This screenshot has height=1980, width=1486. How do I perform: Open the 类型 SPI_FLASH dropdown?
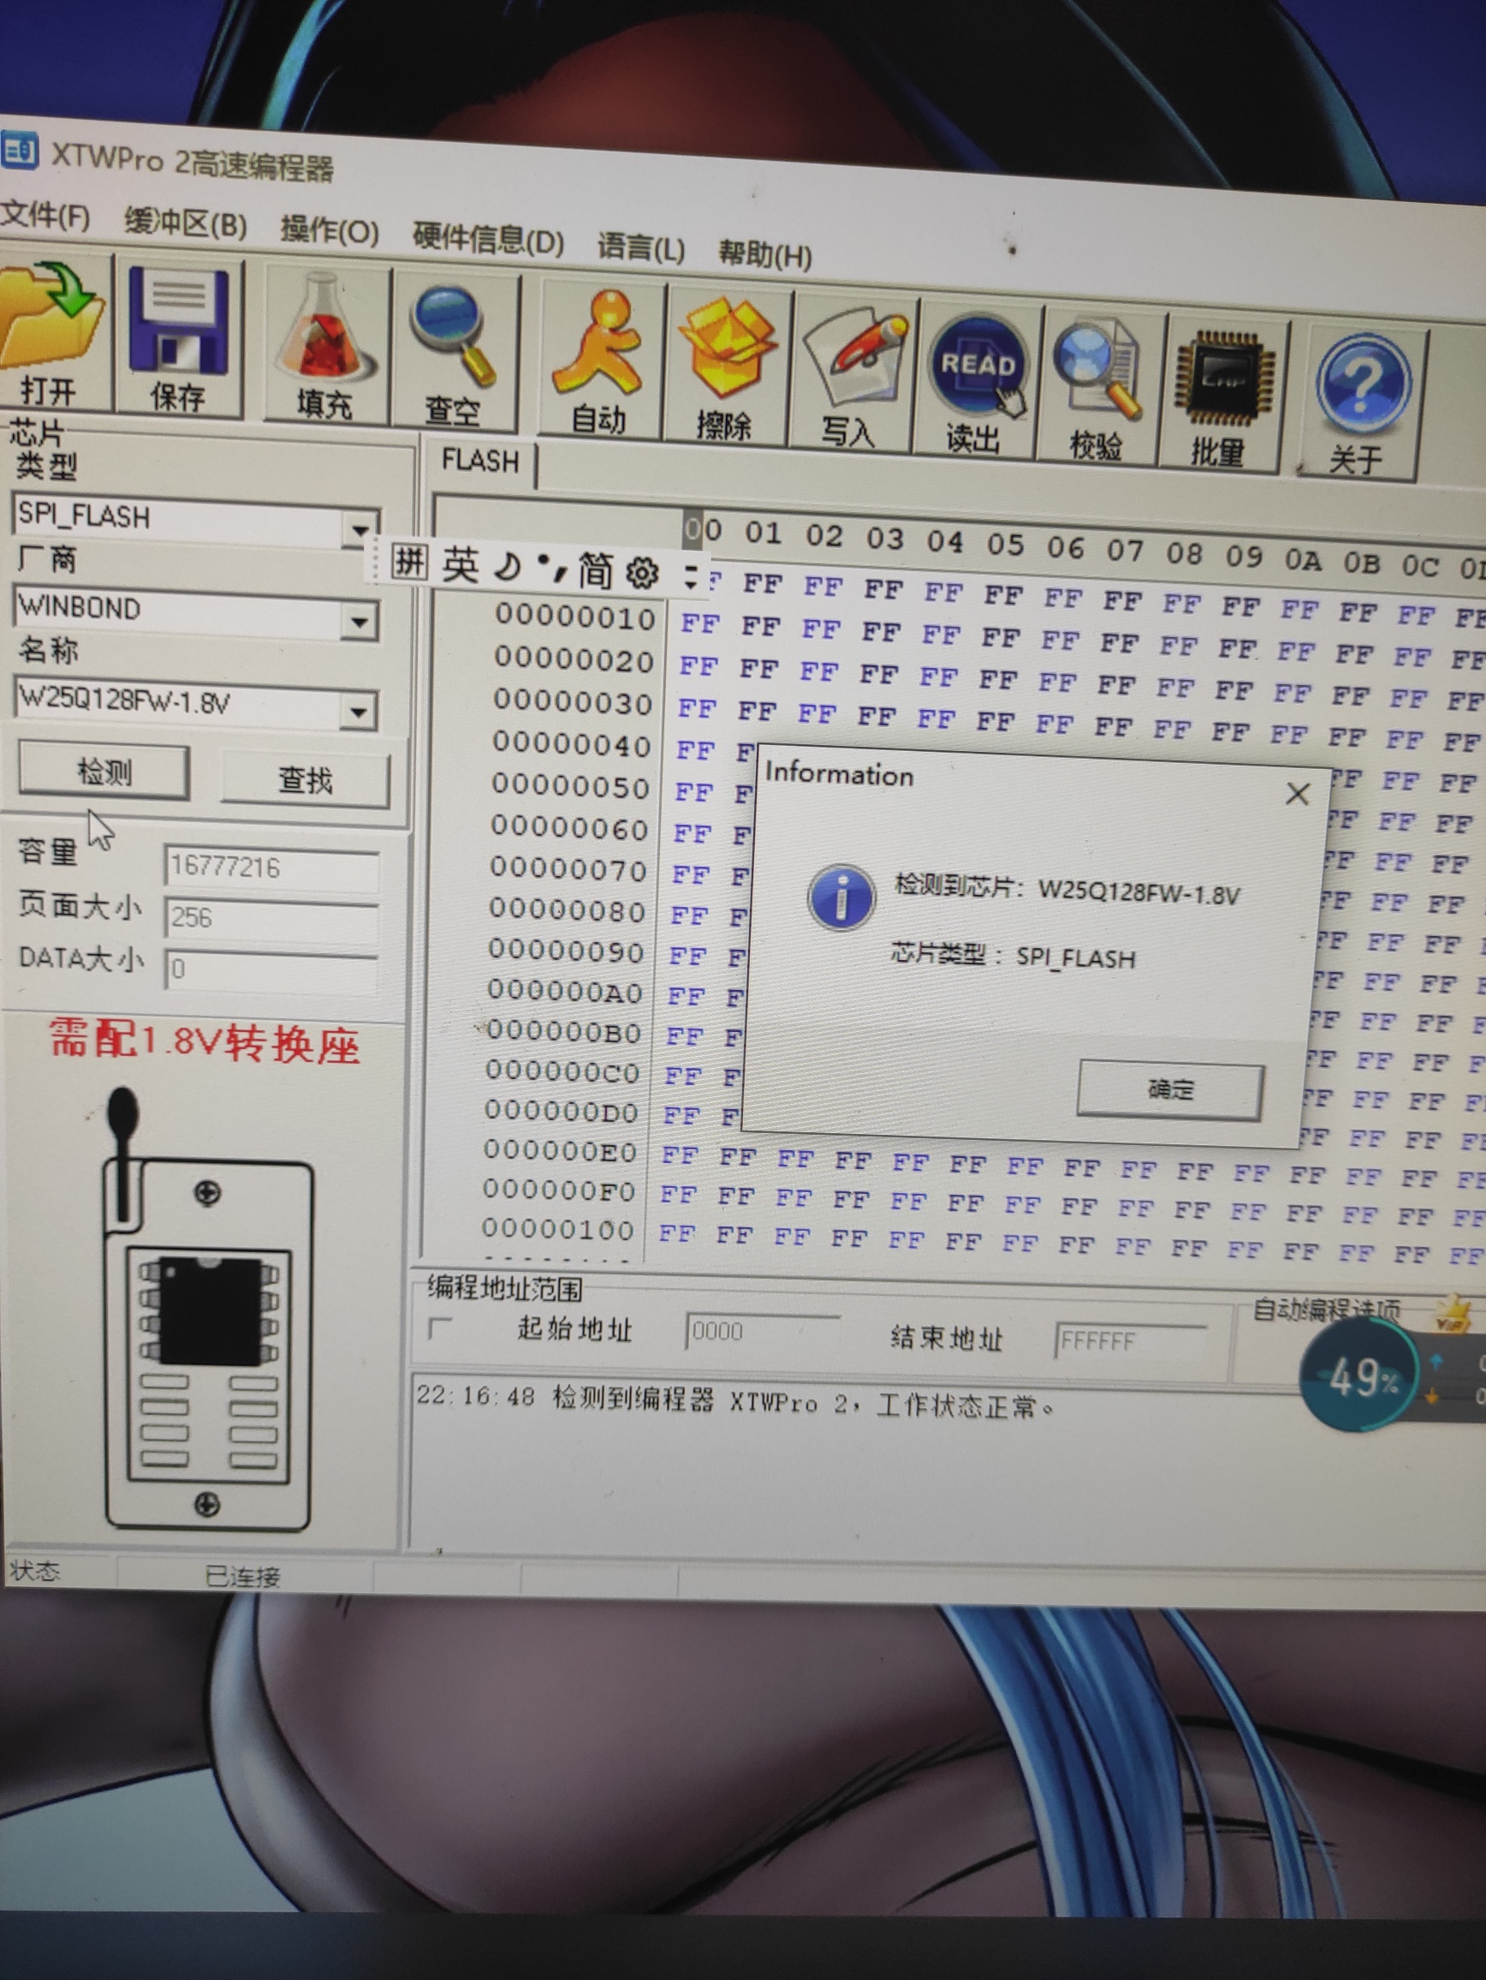[360, 530]
